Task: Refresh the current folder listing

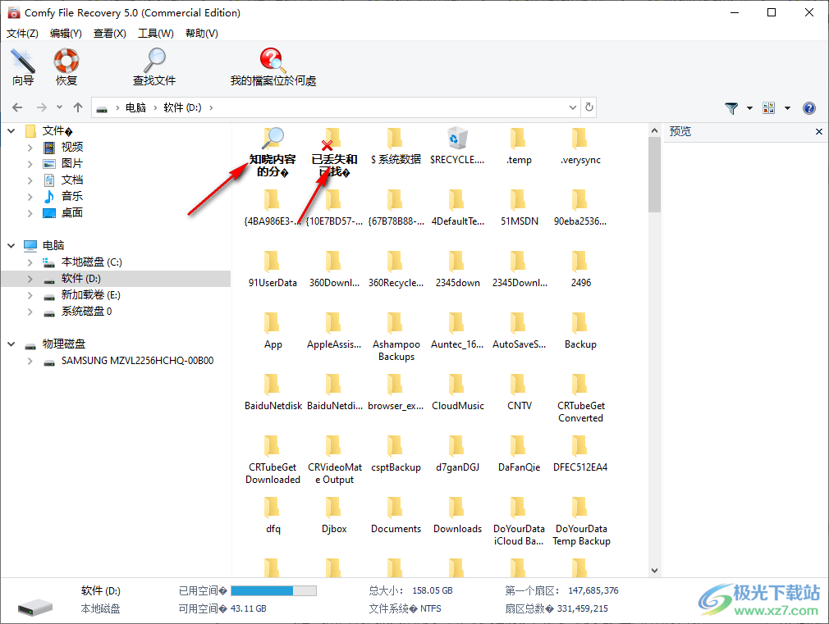Action: pos(589,107)
